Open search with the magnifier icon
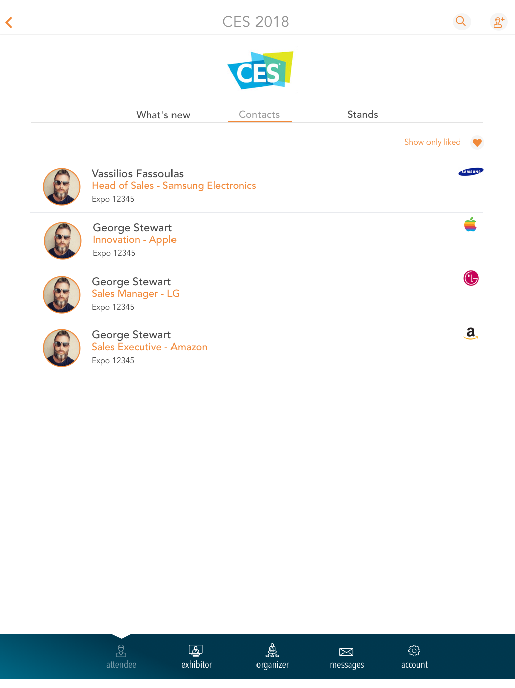The width and height of the screenshot is (515, 688). tap(461, 21)
